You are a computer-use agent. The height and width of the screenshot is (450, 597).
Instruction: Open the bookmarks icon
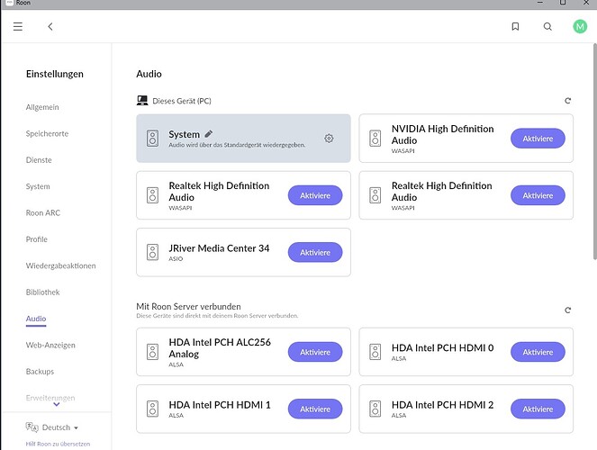(515, 27)
